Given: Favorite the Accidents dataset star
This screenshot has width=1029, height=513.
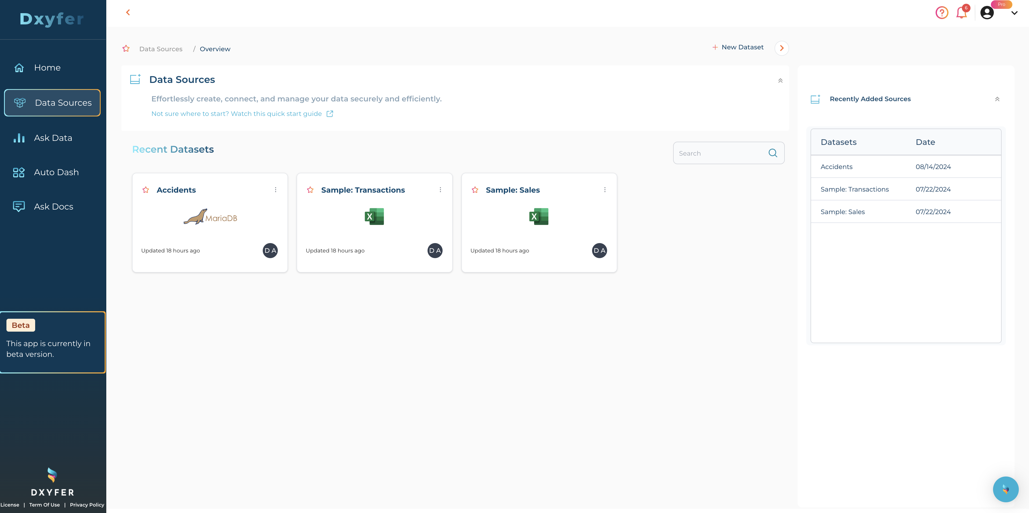Looking at the screenshot, I should pyautogui.click(x=146, y=190).
